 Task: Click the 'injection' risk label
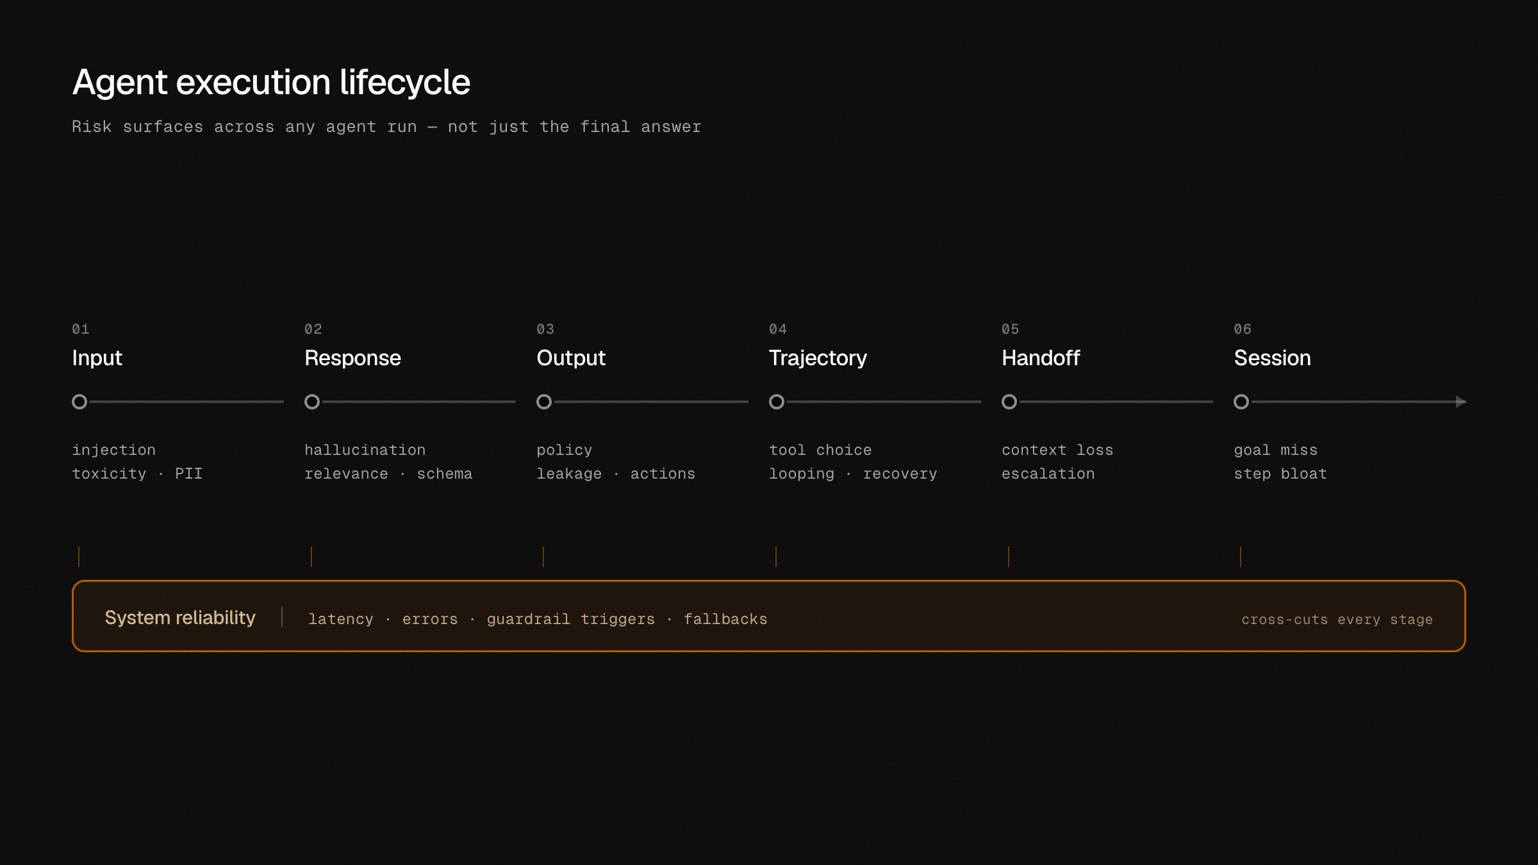click(x=113, y=450)
